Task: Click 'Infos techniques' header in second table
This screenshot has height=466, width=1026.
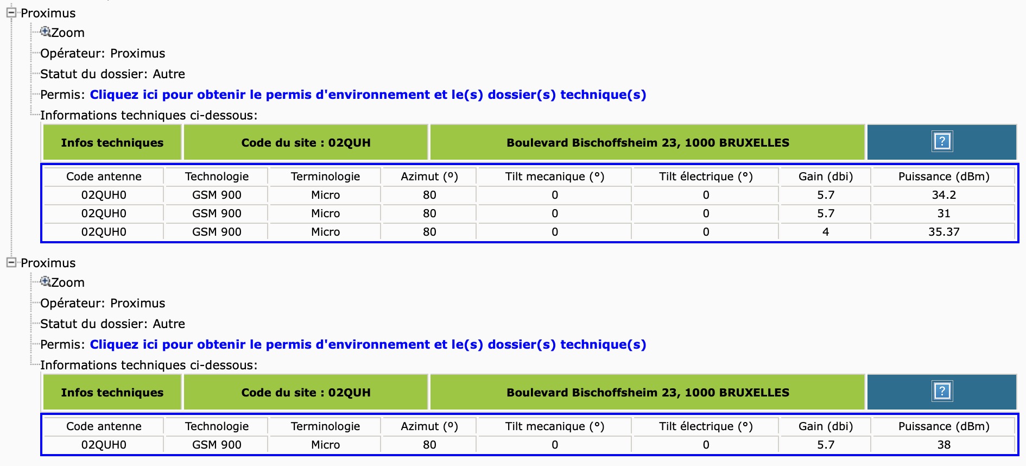Action: (x=112, y=392)
